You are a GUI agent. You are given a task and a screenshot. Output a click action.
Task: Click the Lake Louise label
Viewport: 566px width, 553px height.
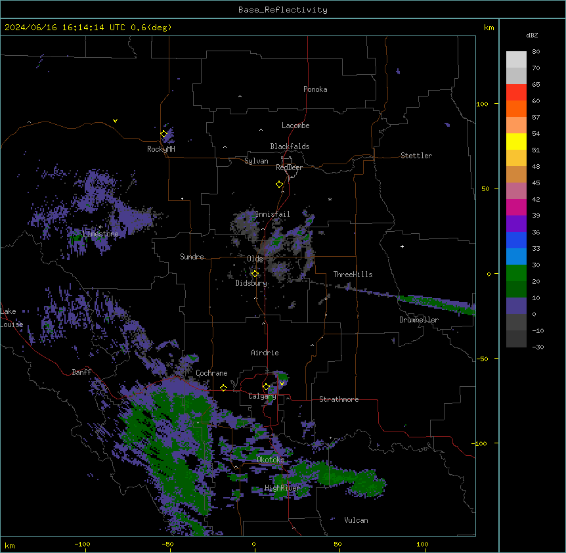[x=12, y=318]
